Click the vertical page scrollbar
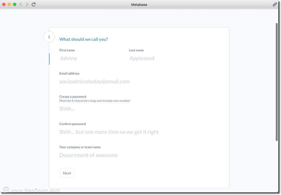 coord(276,81)
